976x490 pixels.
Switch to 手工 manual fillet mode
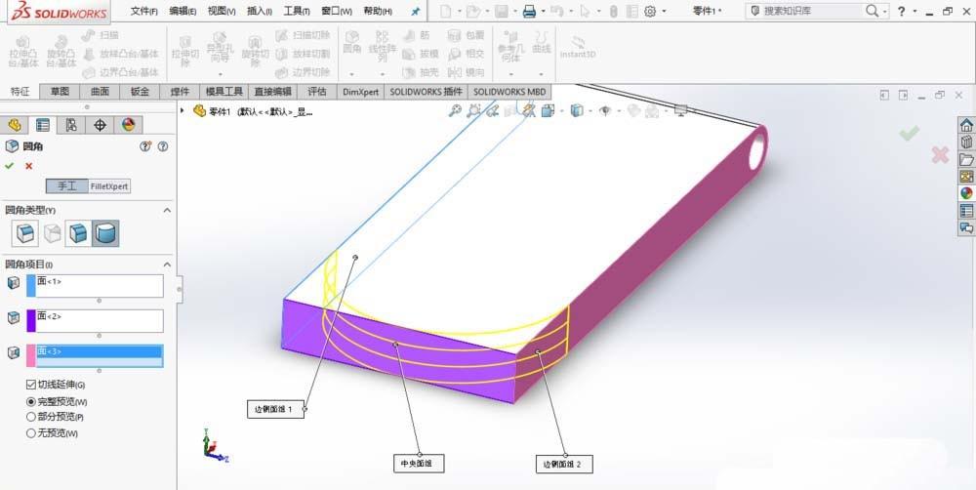point(66,186)
